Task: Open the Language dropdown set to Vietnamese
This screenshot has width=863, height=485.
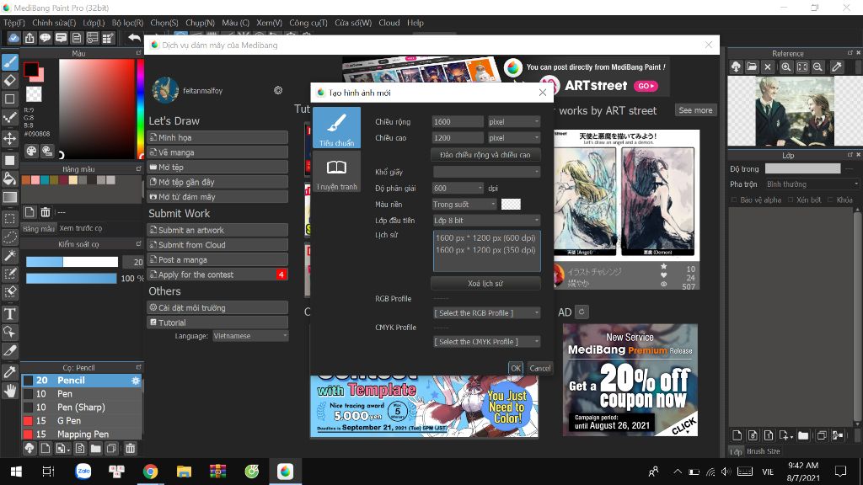Action: coord(250,335)
